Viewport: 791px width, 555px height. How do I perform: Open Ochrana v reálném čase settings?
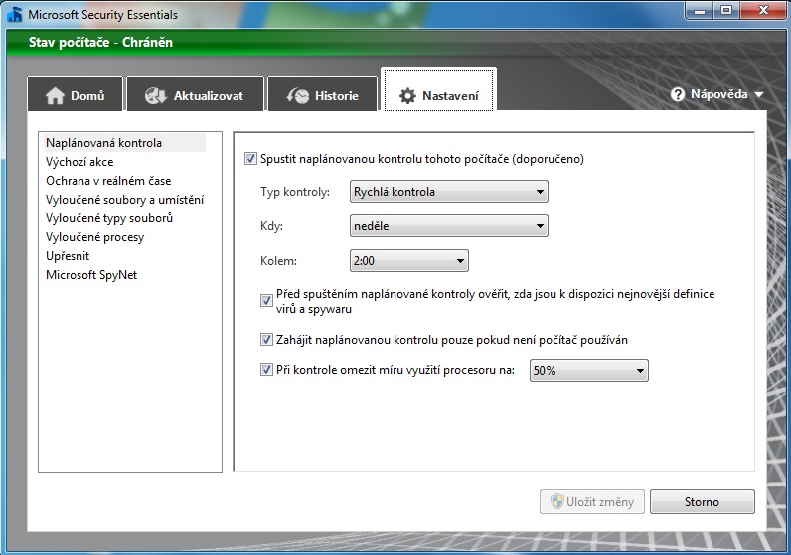coord(108,181)
